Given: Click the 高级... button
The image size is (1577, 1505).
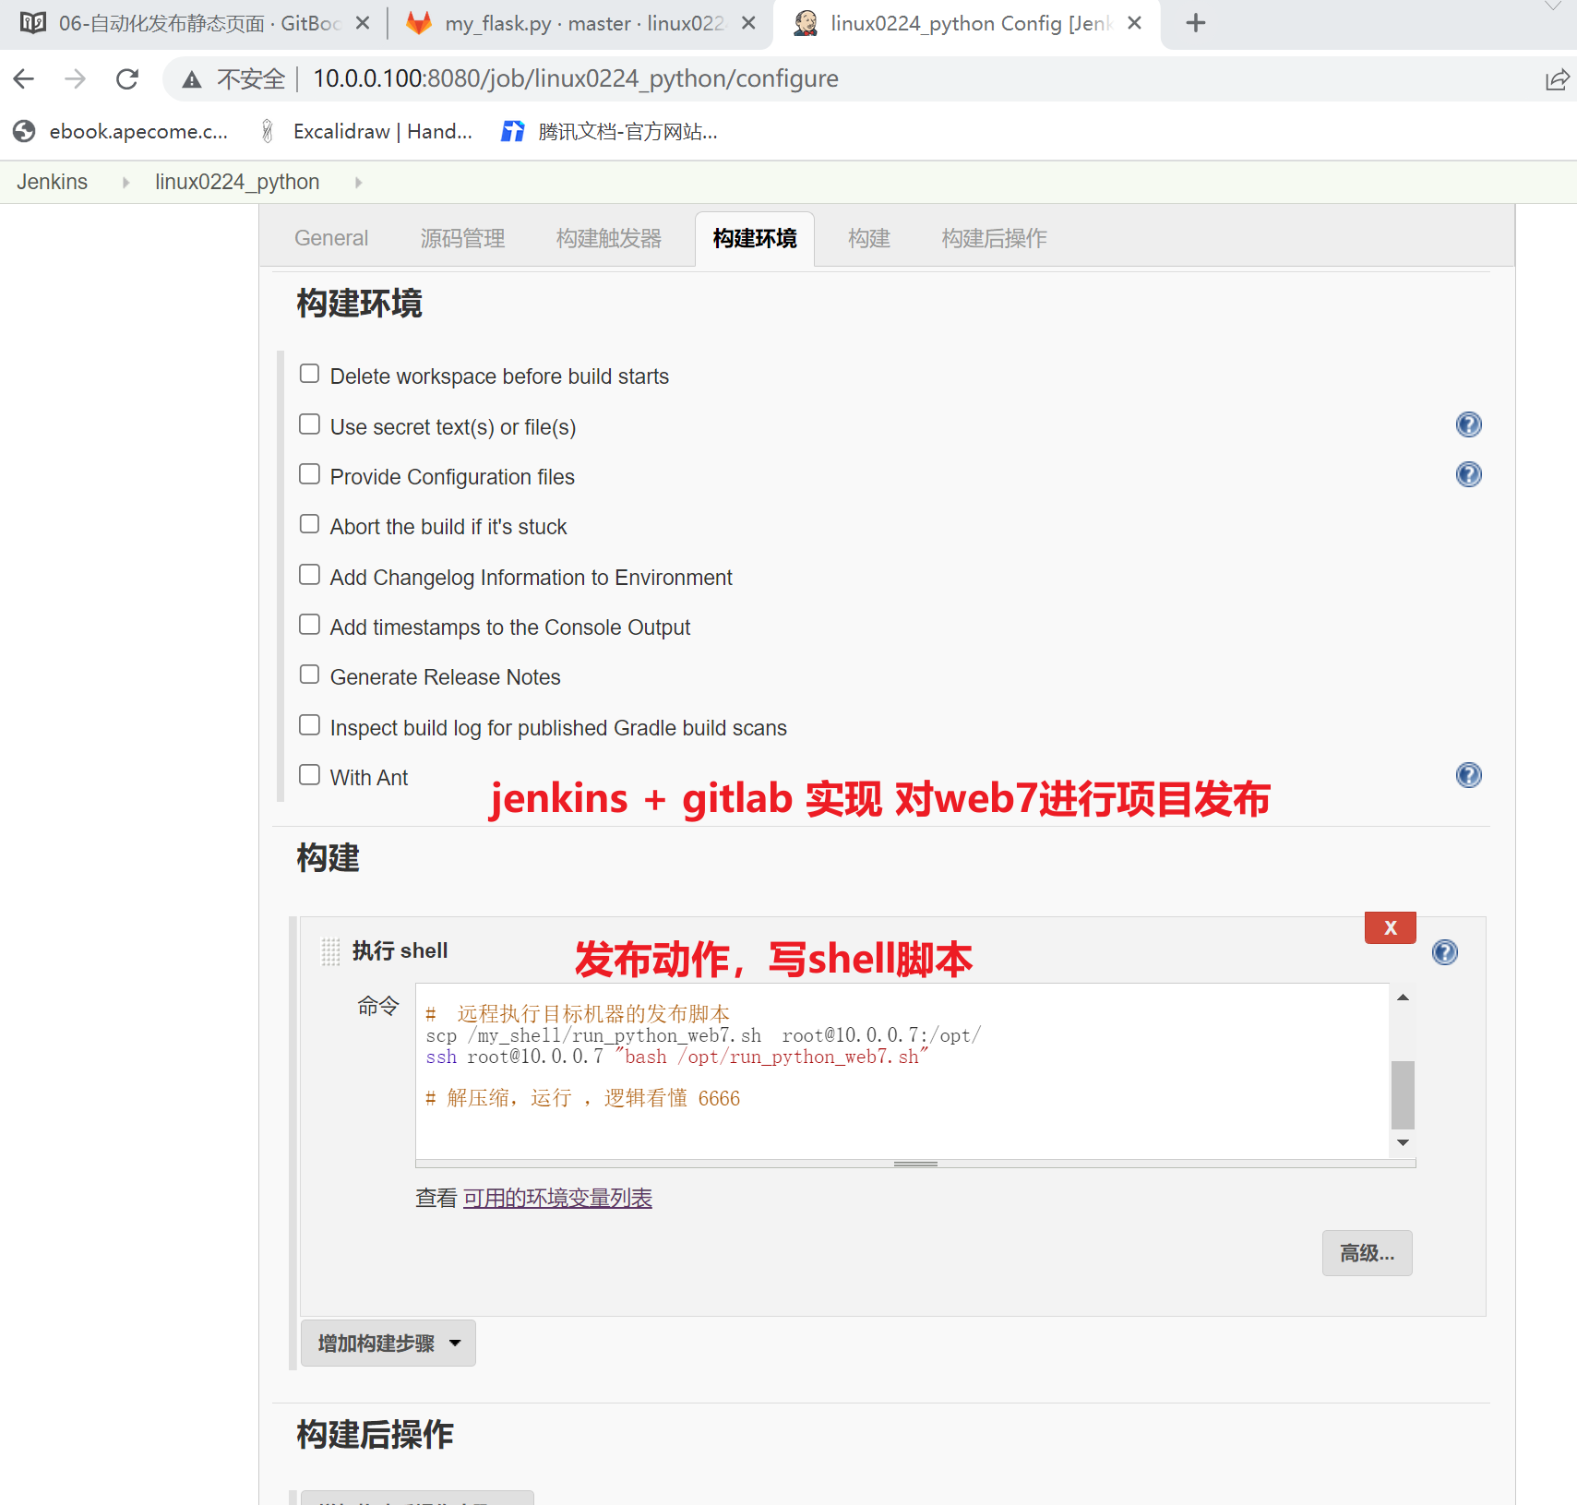Looking at the screenshot, I should pyautogui.click(x=1367, y=1253).
